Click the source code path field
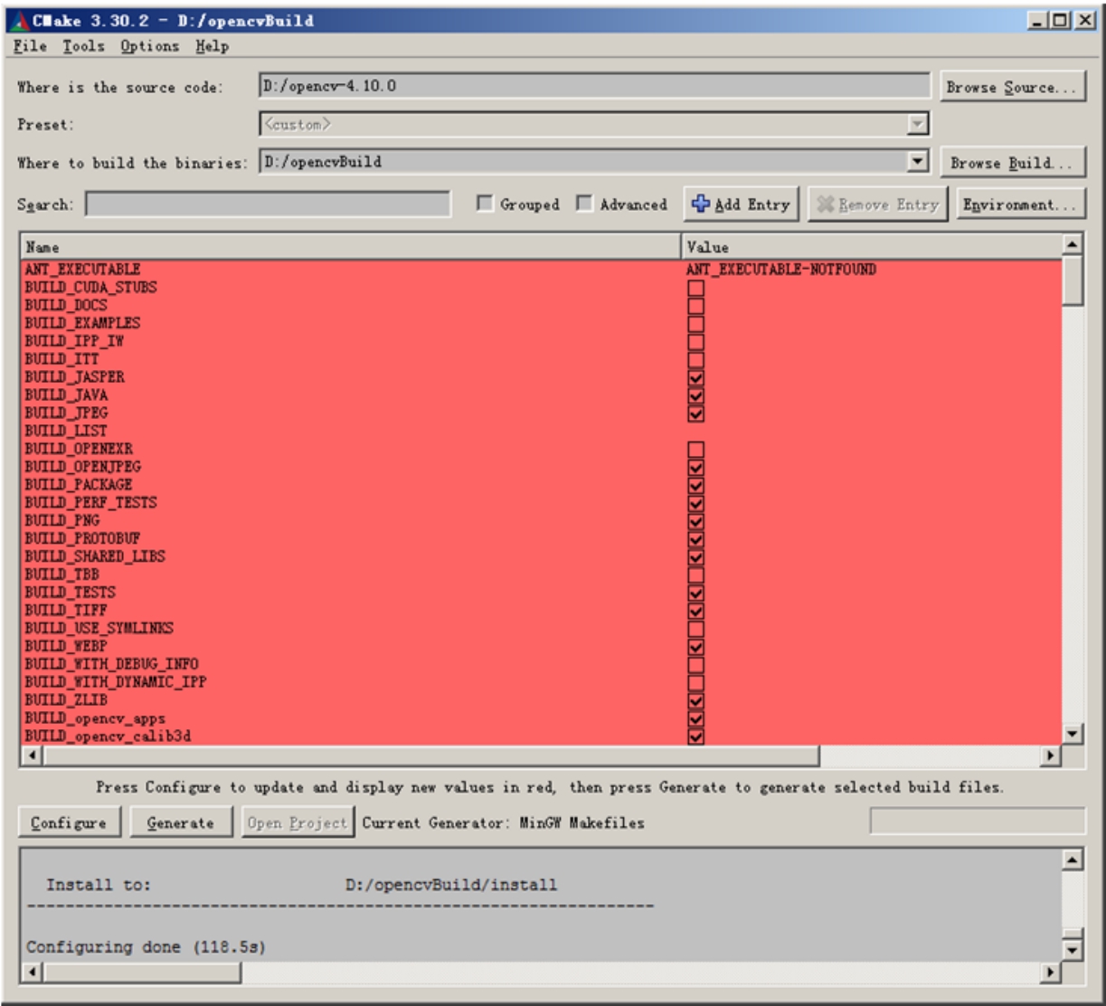The height and width of the screenshot is (1006, 1106). point(594,87)
